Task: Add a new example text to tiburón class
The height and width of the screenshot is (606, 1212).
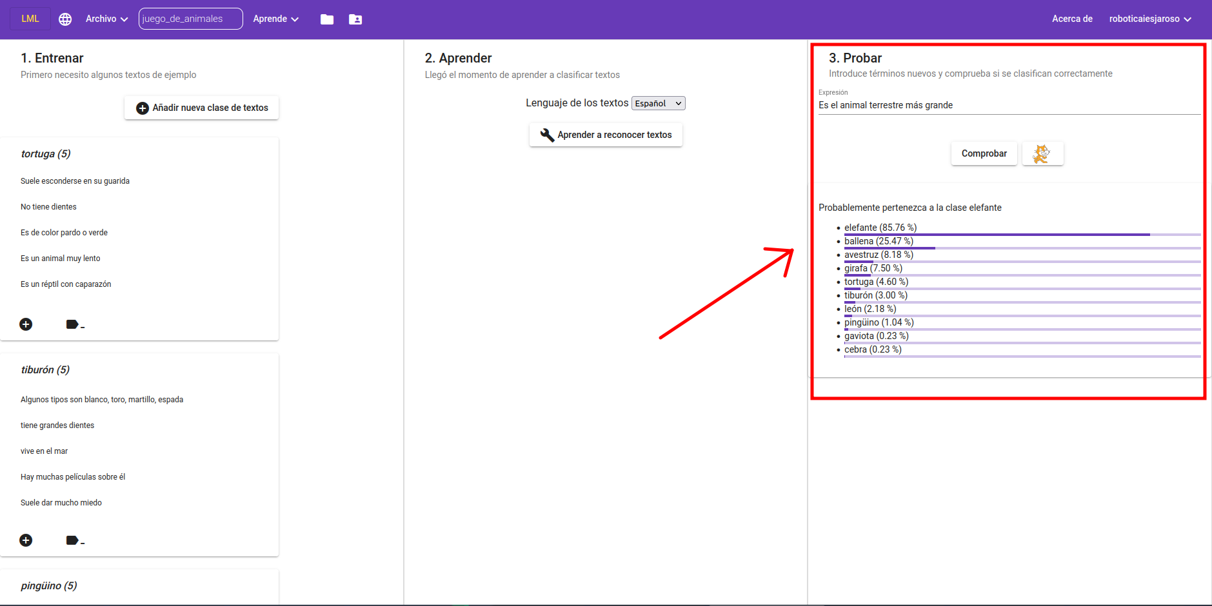Action: [x=26, y=540]
